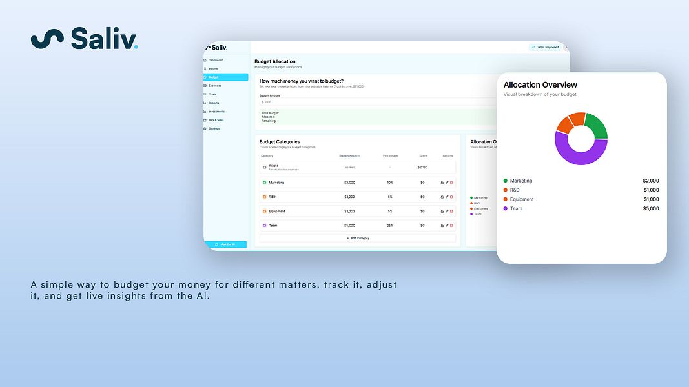Click the edit pencil in Equipment row
689x387 pixels.
click(x=447, y=212)
